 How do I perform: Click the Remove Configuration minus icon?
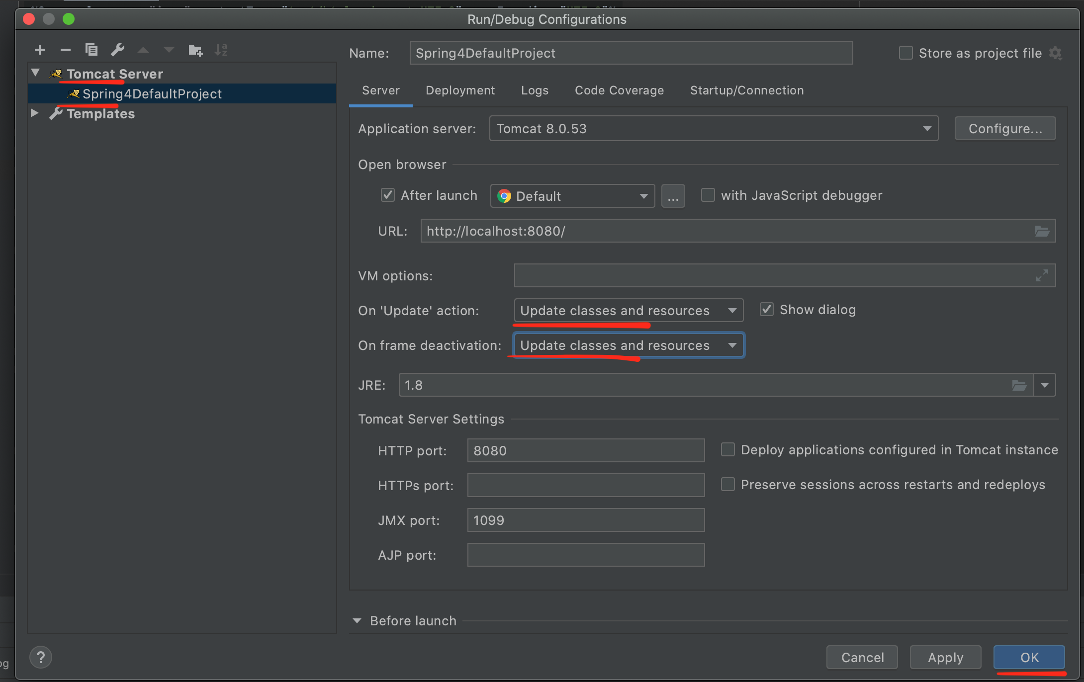[x=66, y=50]
